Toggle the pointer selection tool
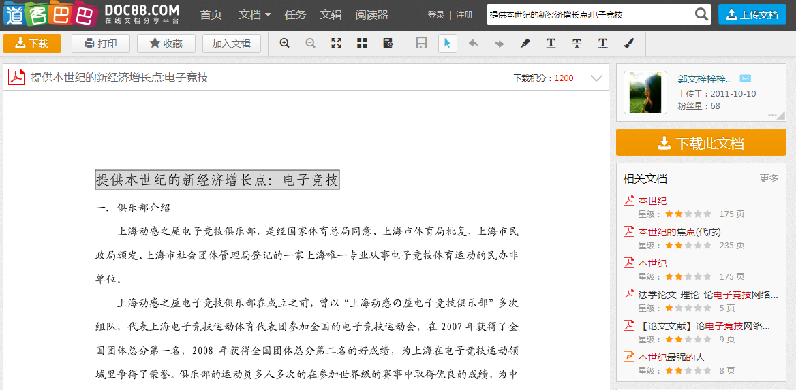796x390 pixels. pyautogui.click(x=447, y=44)
